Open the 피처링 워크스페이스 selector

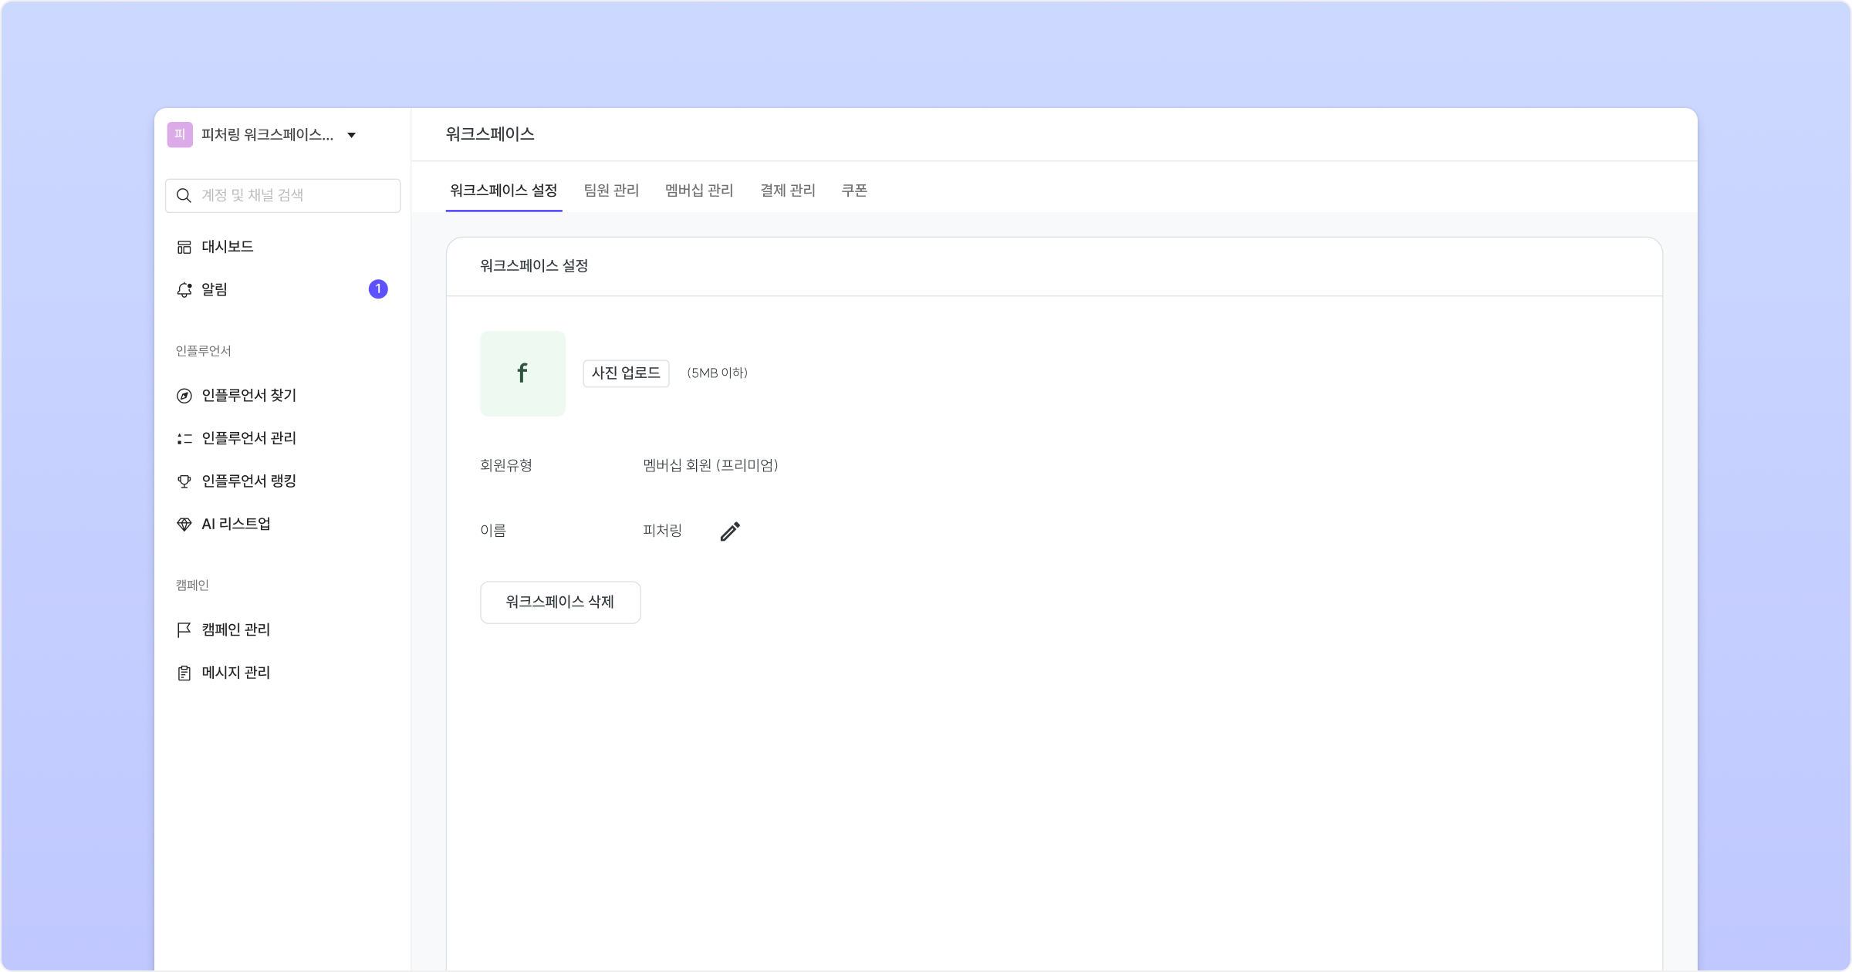267,135
